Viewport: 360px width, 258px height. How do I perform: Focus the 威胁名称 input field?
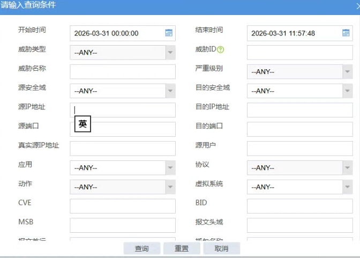[x=122, y=72]
